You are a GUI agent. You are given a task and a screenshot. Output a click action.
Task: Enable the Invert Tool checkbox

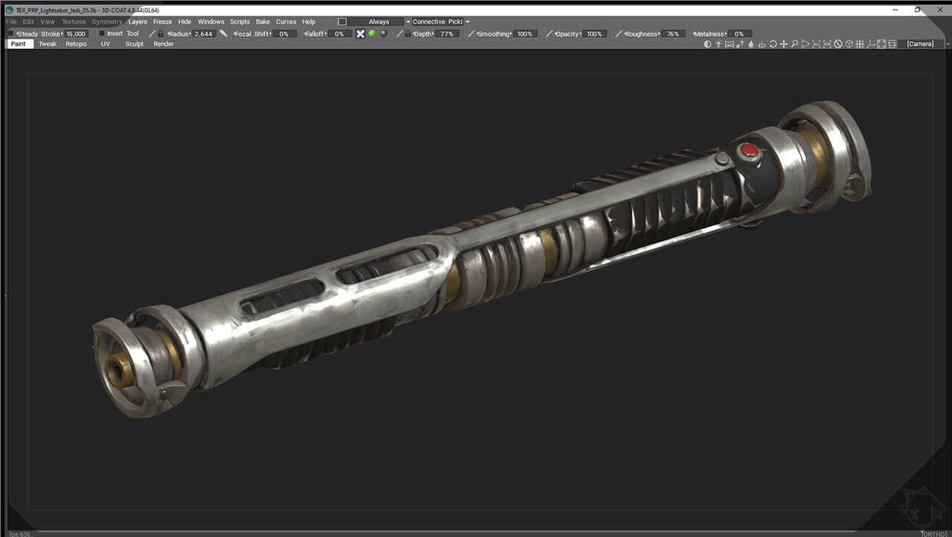pyautogui.click(x=103, y=33)
